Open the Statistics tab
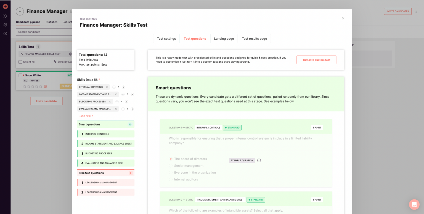 (51, 22)
